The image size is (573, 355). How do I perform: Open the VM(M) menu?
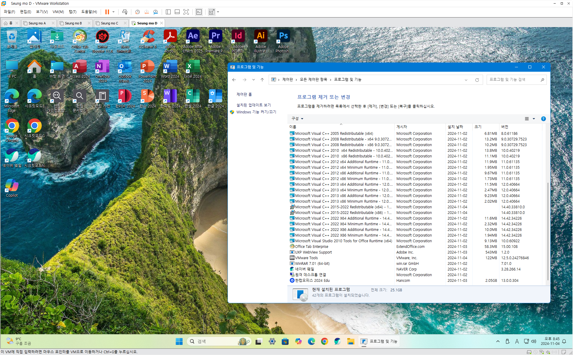58,12
